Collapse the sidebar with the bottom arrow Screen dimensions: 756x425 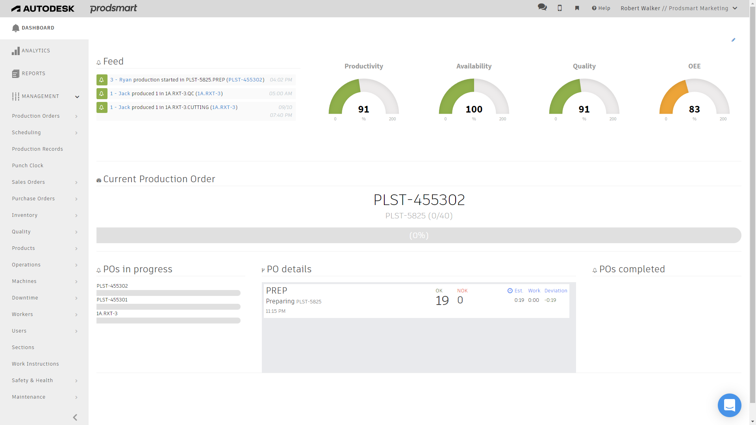(x=75, y=417)
